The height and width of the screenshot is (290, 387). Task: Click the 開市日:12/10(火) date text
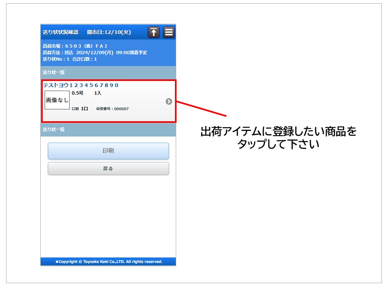pyautogui.click(x=109, y=32)
